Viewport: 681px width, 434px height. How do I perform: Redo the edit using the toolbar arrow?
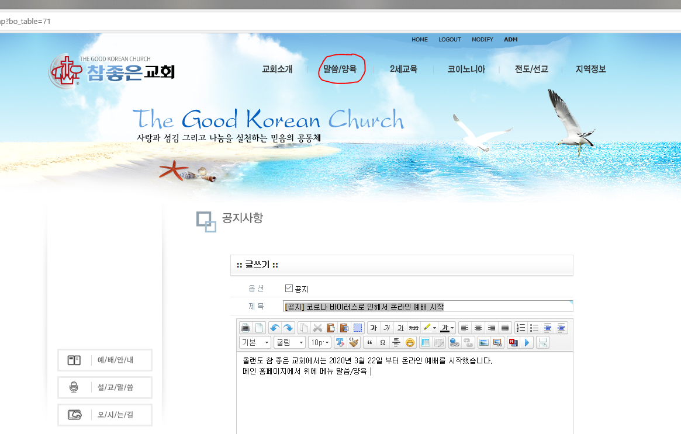[288, 328]
